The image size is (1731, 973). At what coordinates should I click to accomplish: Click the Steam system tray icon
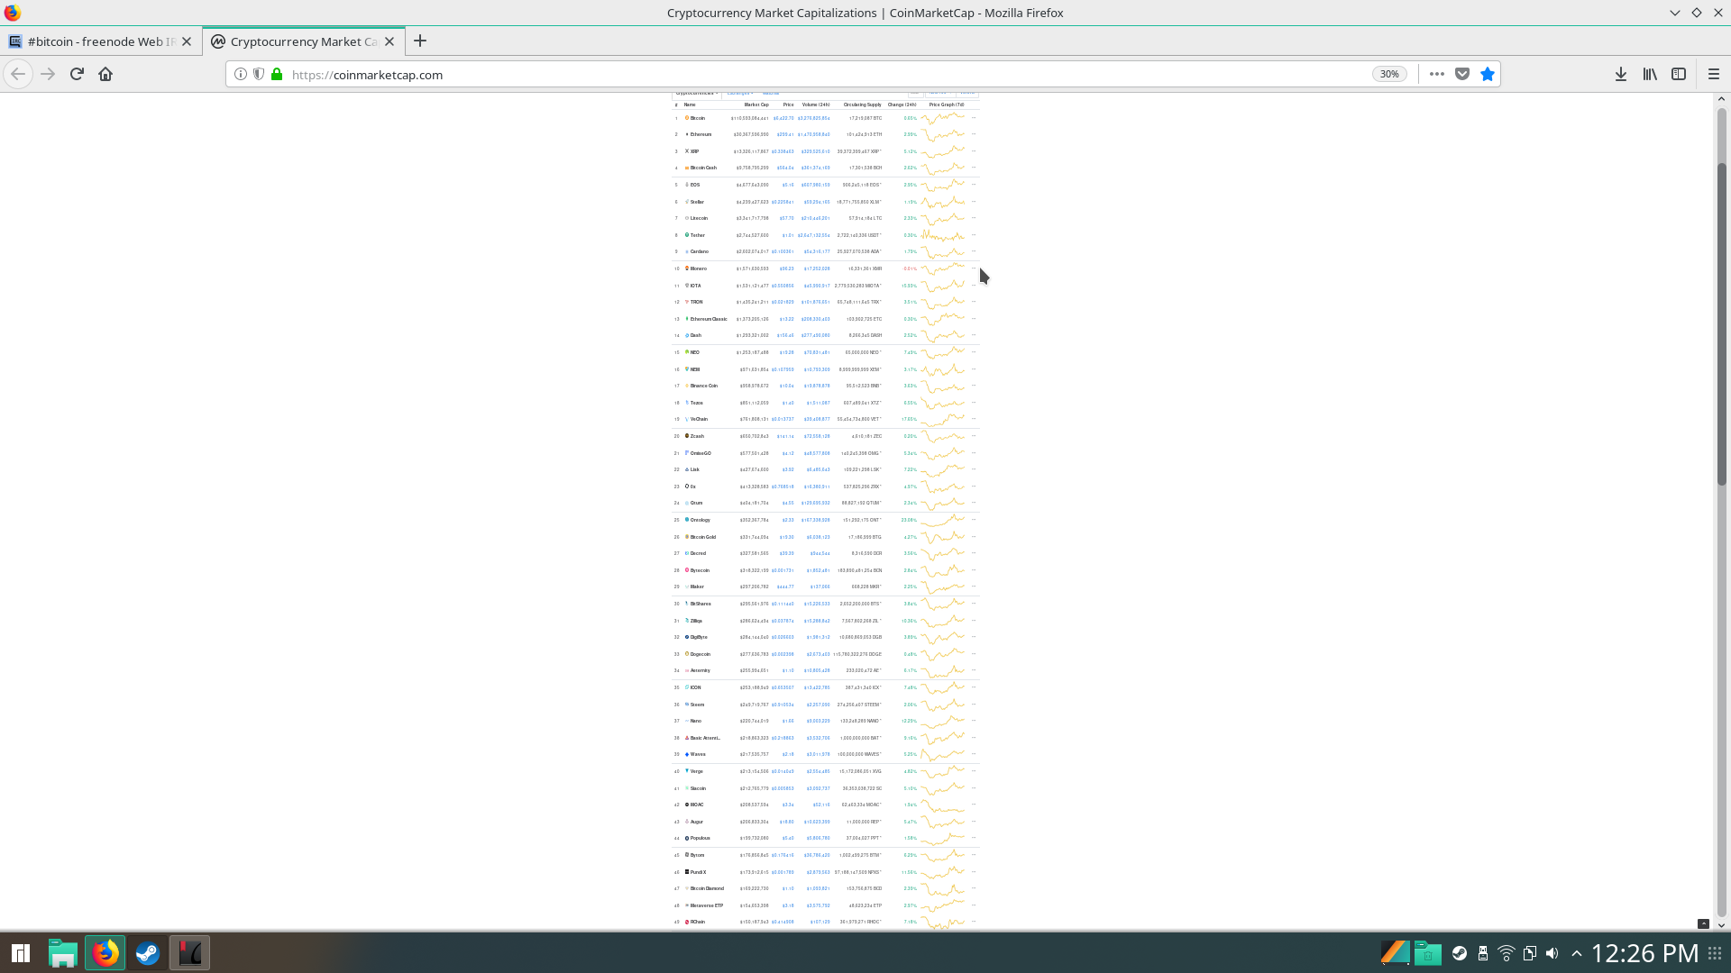coord(1460,953)
